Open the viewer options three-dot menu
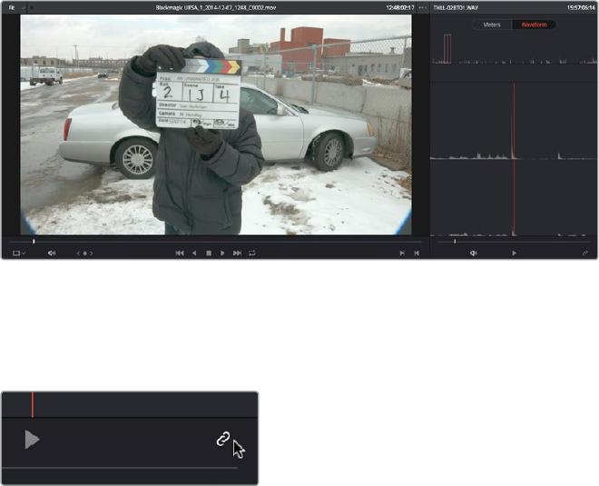The image size is (599, 486). point(423,7)
